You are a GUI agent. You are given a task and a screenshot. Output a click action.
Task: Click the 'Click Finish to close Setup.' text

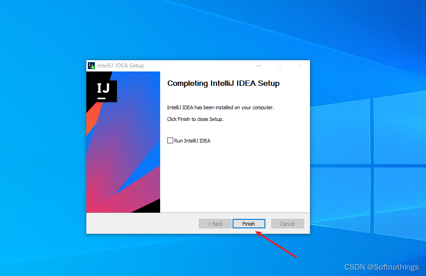195,119
